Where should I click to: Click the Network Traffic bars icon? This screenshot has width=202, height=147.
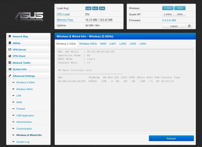(10, 63)
